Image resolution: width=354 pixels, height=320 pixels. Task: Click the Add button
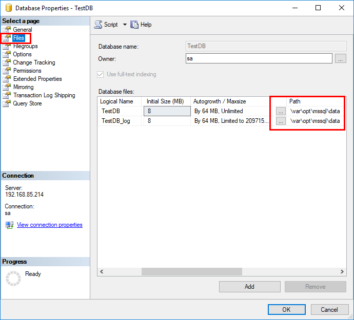click(x=250, y=287)
